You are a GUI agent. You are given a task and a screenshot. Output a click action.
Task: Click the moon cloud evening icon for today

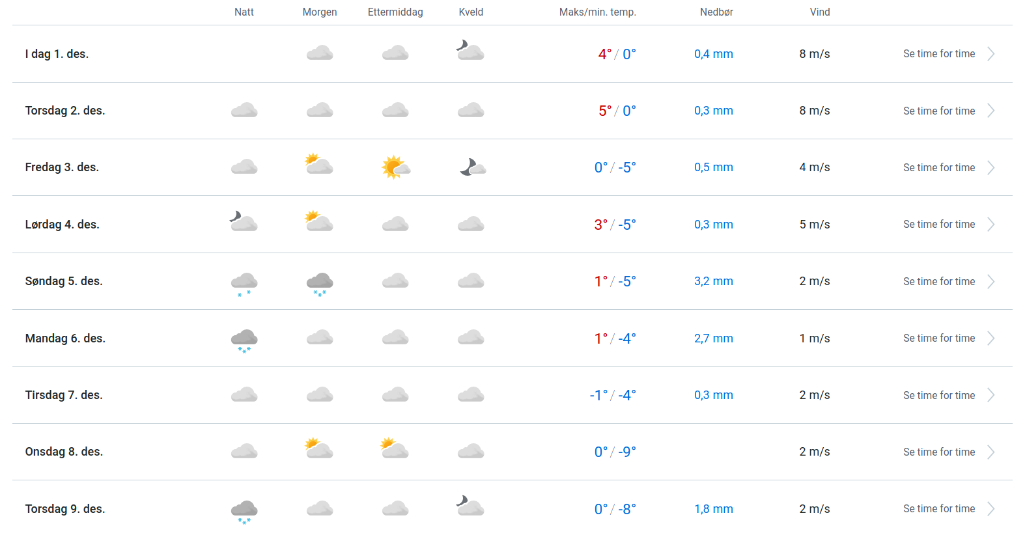470,51
